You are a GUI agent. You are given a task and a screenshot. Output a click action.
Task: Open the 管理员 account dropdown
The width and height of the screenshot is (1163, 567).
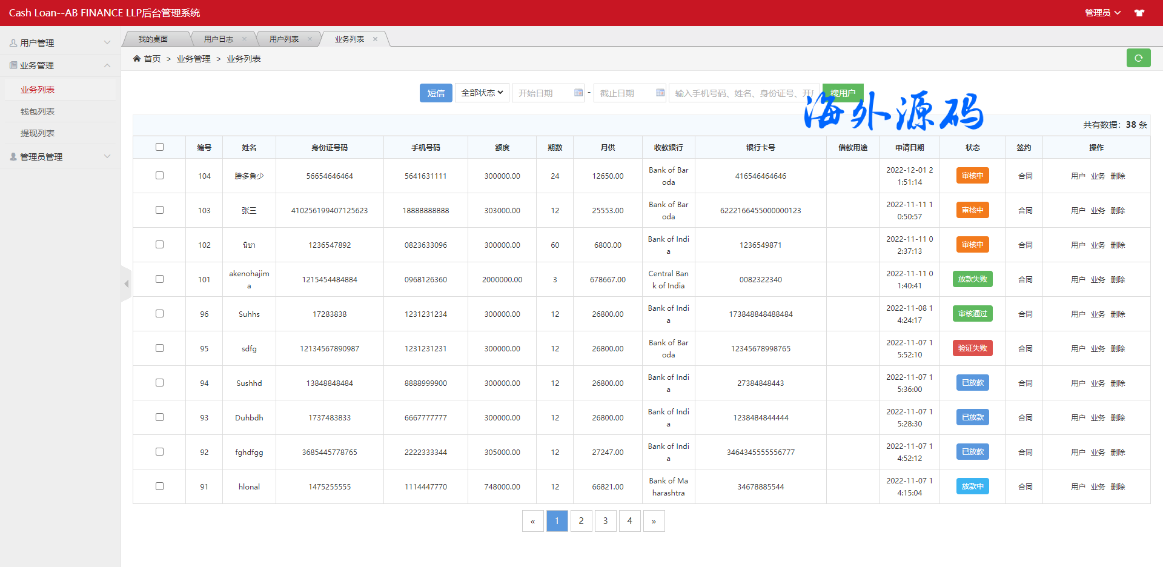[1102, 13]
